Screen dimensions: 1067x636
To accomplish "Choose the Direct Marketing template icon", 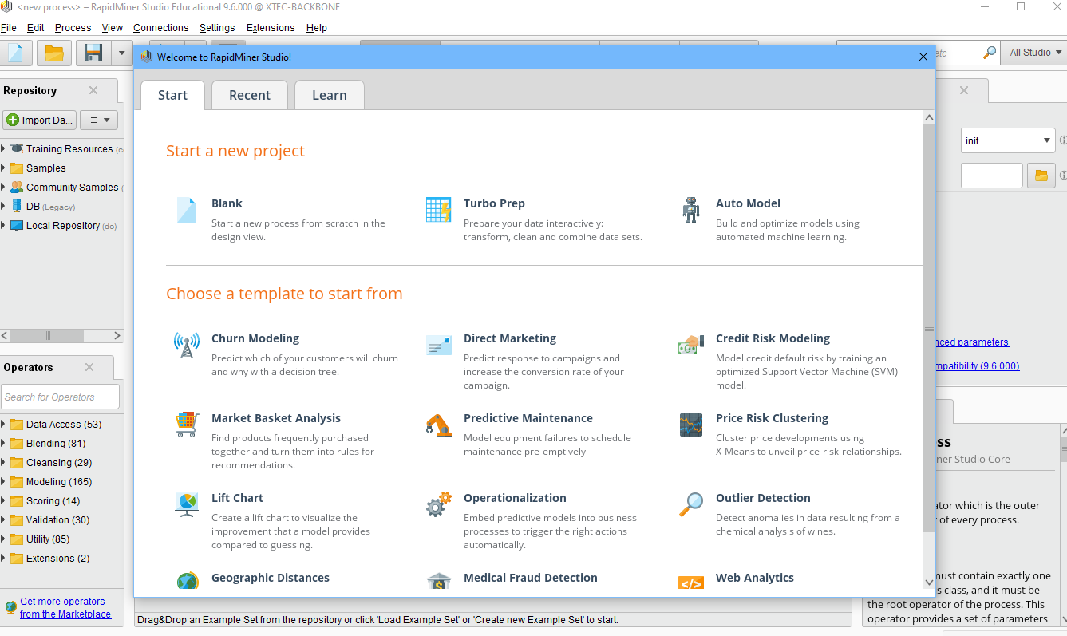I will [x=438, y=345].
